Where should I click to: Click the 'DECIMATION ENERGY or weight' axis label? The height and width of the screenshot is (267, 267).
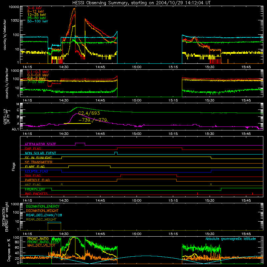click(5, 217)
